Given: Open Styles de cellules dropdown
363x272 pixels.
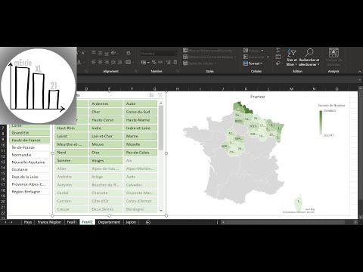Looking at the screenshot, I should pyautogui.click(x=200, y=63).
